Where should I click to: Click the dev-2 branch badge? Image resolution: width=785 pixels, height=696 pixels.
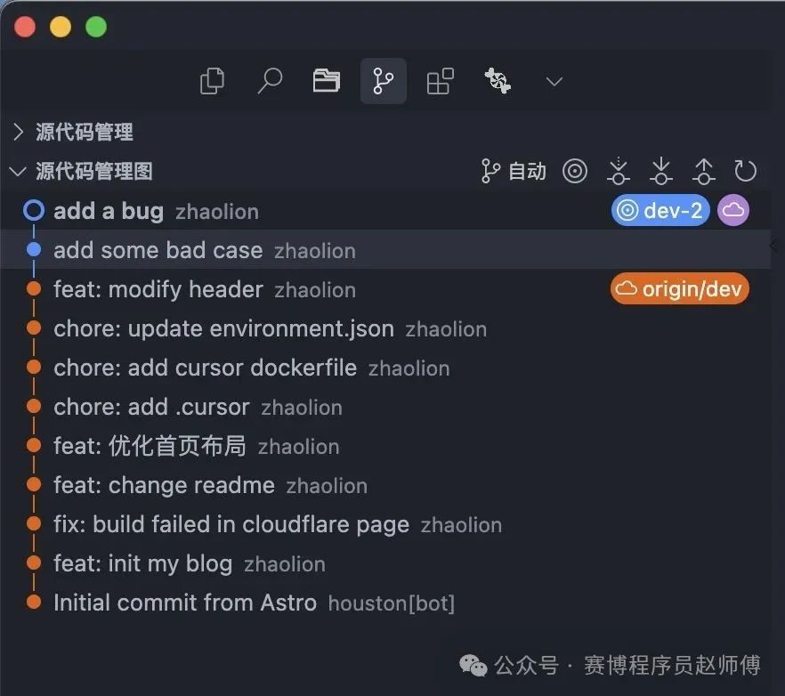[660, 210]
